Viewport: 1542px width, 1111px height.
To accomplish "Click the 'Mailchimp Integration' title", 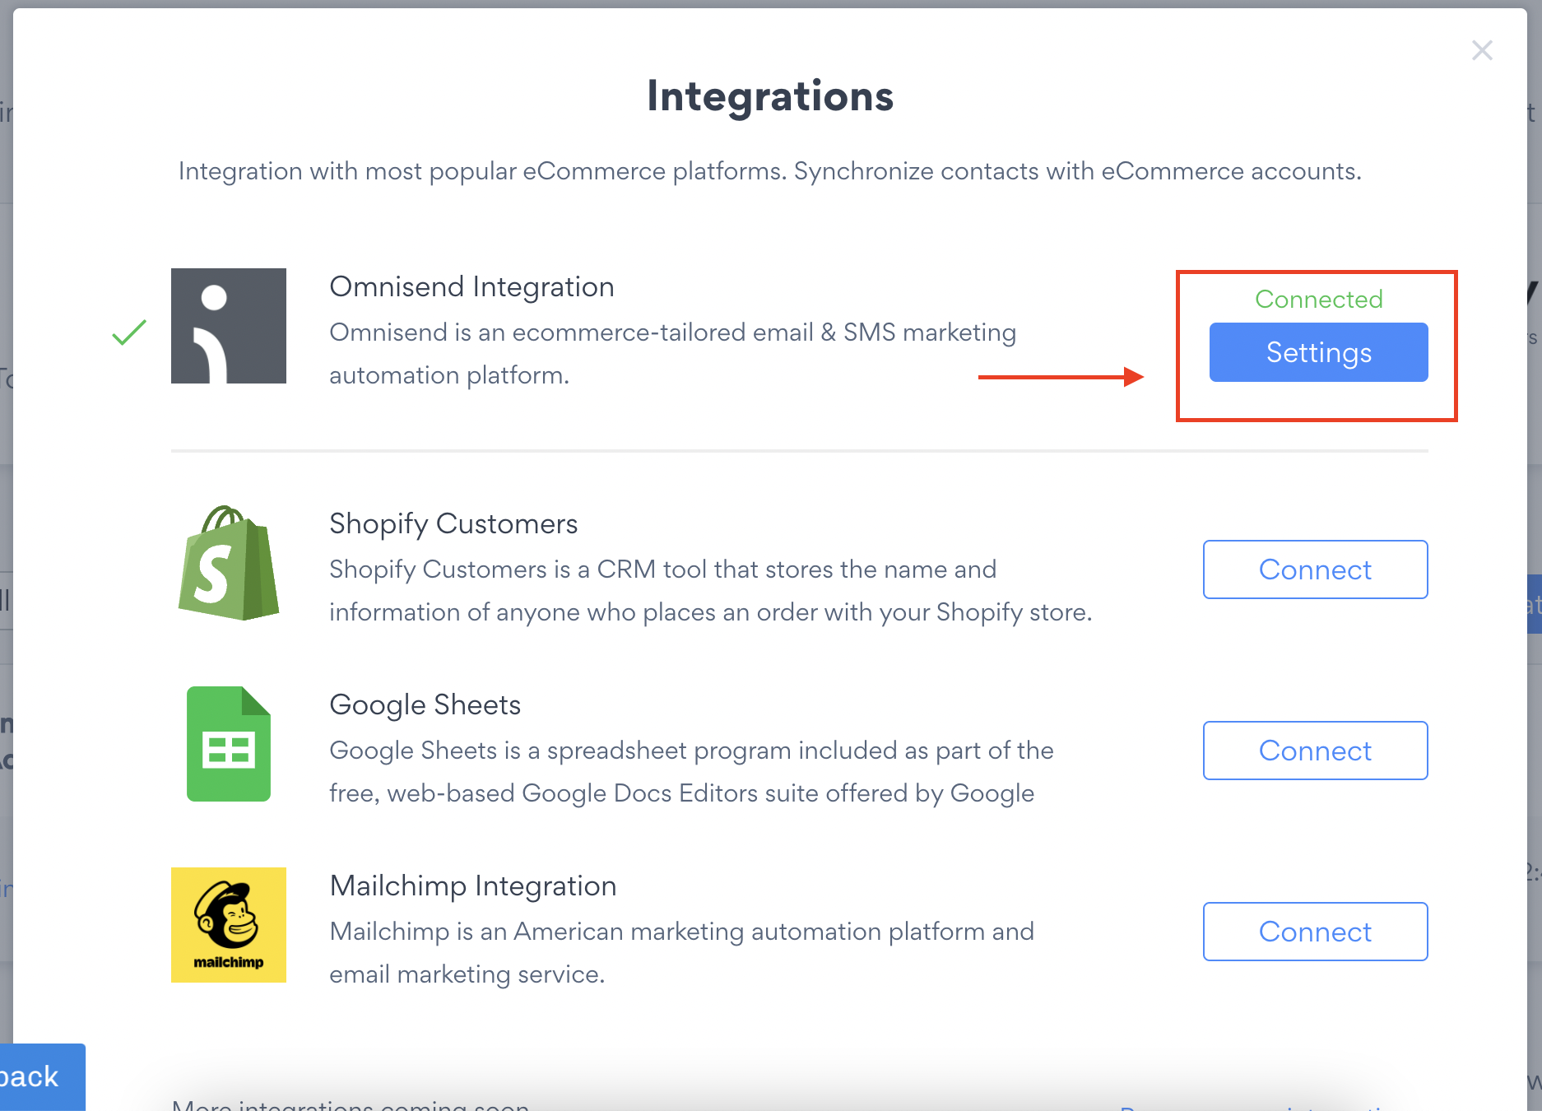I will tap(473, 886).
